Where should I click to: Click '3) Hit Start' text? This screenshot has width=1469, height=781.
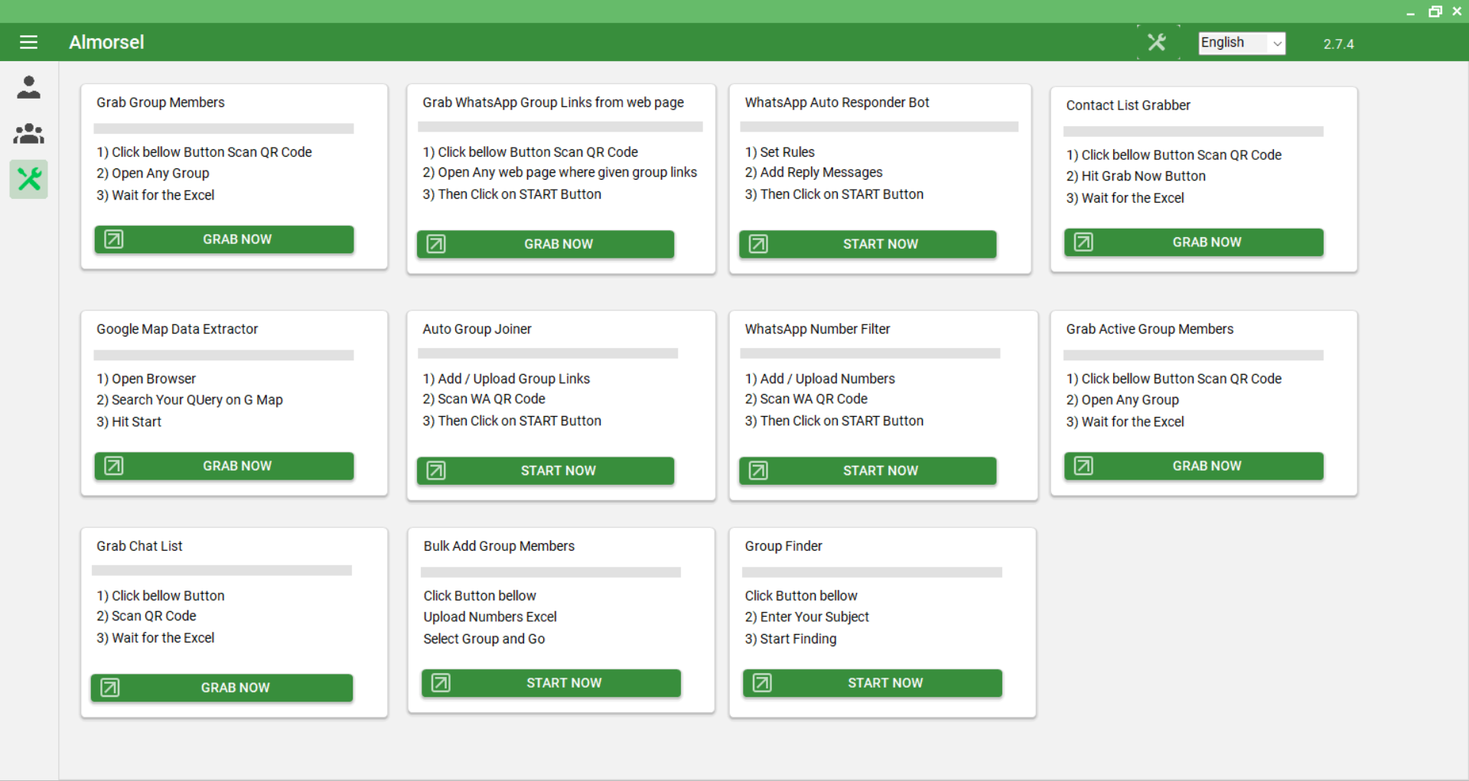tap(129, 421)
